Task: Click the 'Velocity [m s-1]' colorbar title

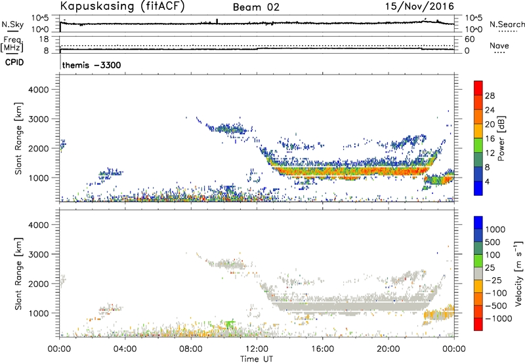Action: [x=519, y=273]
